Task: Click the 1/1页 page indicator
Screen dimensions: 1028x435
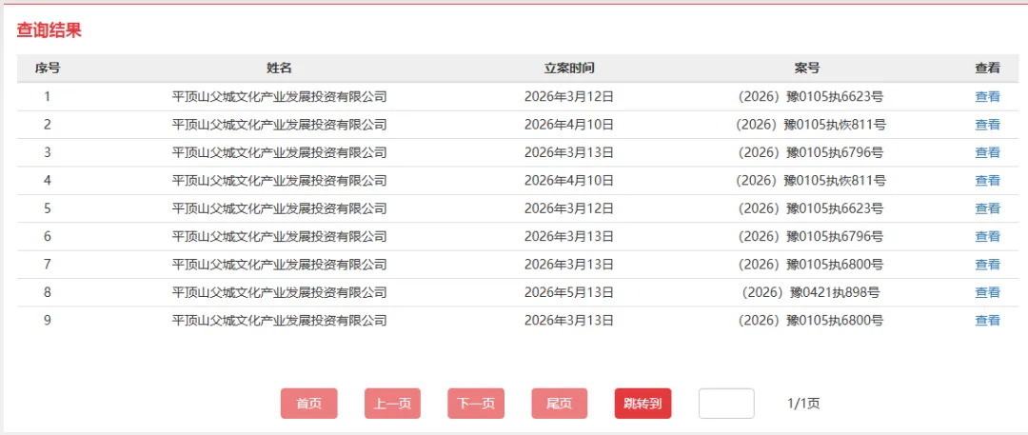Action: tap(803, 404)
